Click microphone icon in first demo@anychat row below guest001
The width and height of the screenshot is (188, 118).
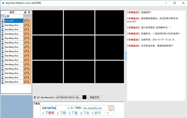coord(25,25)
